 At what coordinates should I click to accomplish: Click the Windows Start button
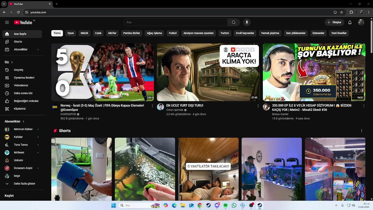tap(113, 205)
